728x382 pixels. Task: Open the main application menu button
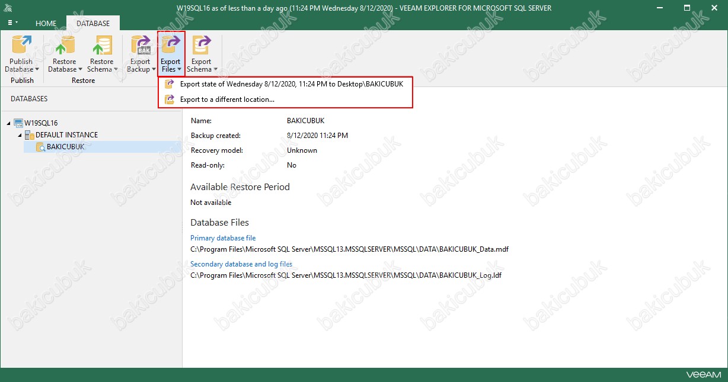(13, 23)
